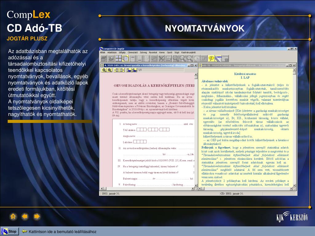Zoom in the form with the plus magnifier
Viewport: 315px width, 236px height.
click(110, 70)
